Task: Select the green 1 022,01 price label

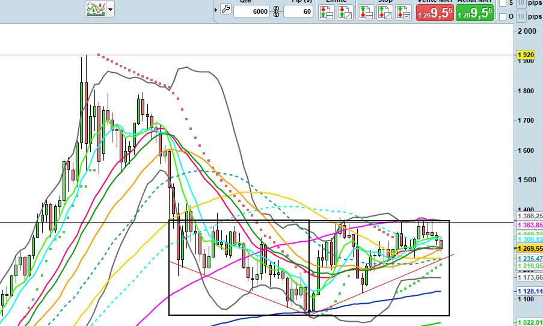Action: 530,323
